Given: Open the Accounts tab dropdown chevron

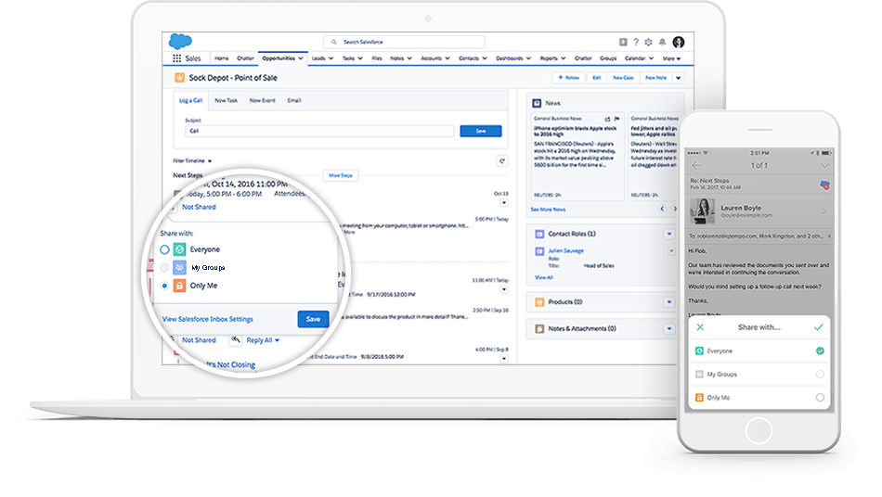Looking at the screenshot, I should (x=447, y=58).
